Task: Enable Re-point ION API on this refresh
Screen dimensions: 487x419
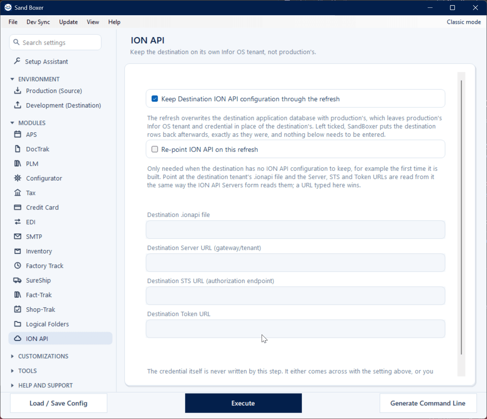Action: [x=155, y=149]
